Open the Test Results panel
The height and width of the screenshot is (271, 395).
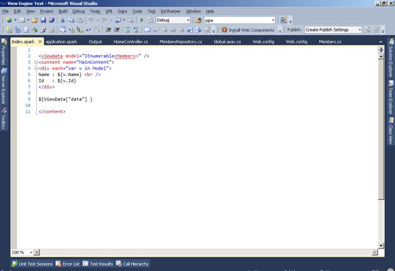pyautogui.click(x=97, y=263)
